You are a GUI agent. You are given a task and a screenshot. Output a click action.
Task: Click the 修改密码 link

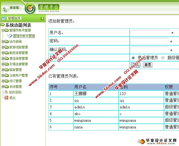(x=15, y=92)
